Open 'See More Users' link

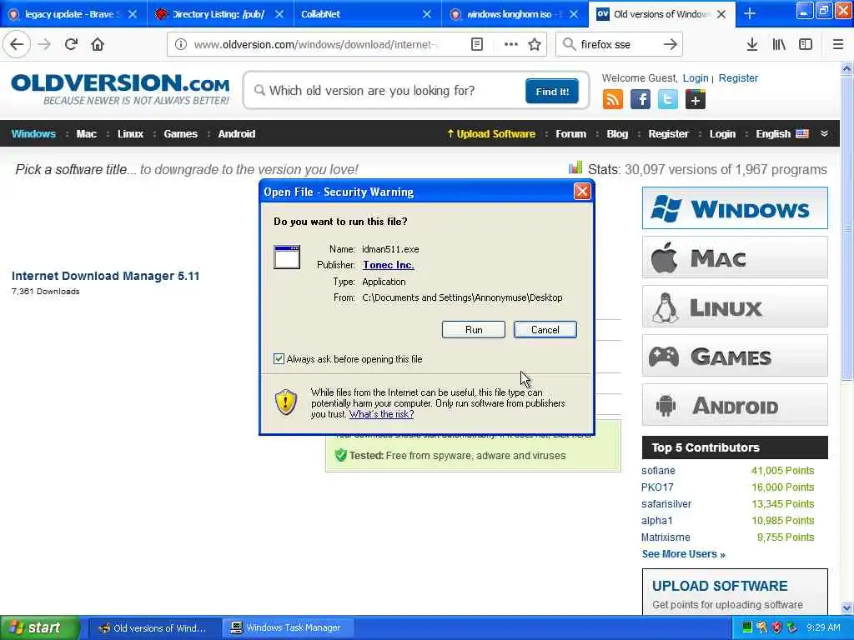(683, 554)
